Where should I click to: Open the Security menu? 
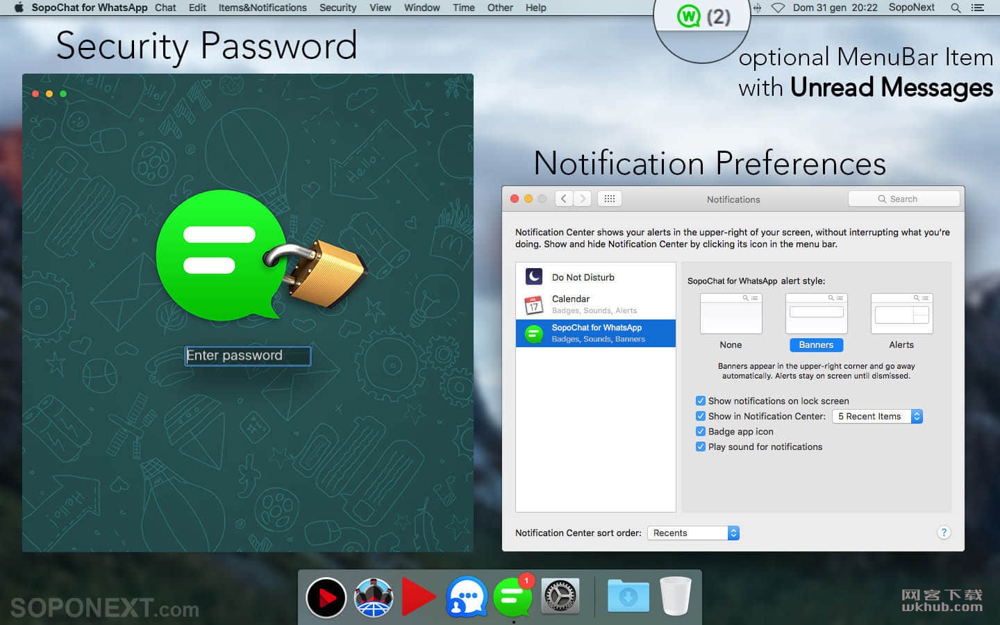pyautogui.click(x=337, y=8)
